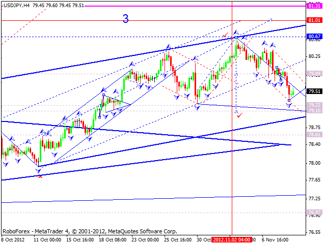Click the red 81.01 price level label
This screenshot has width=326, height=244.
[x=314, y=20]
